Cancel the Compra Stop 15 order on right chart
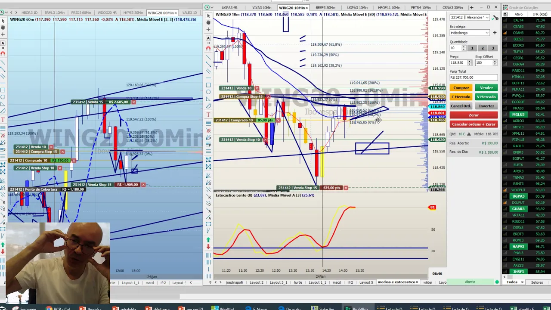The height and width of the screenshot is (310, 551). pyautogui.click(x=268, y=97)
